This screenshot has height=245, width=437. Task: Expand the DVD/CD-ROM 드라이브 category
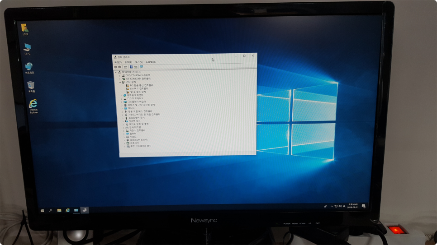click(120, 75)
